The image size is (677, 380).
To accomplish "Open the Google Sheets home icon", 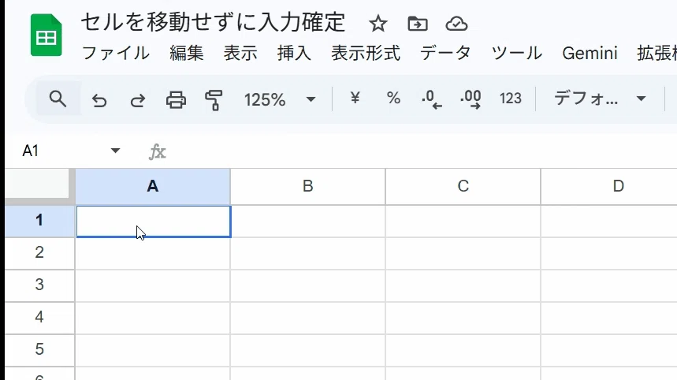I will pos(46,35).
